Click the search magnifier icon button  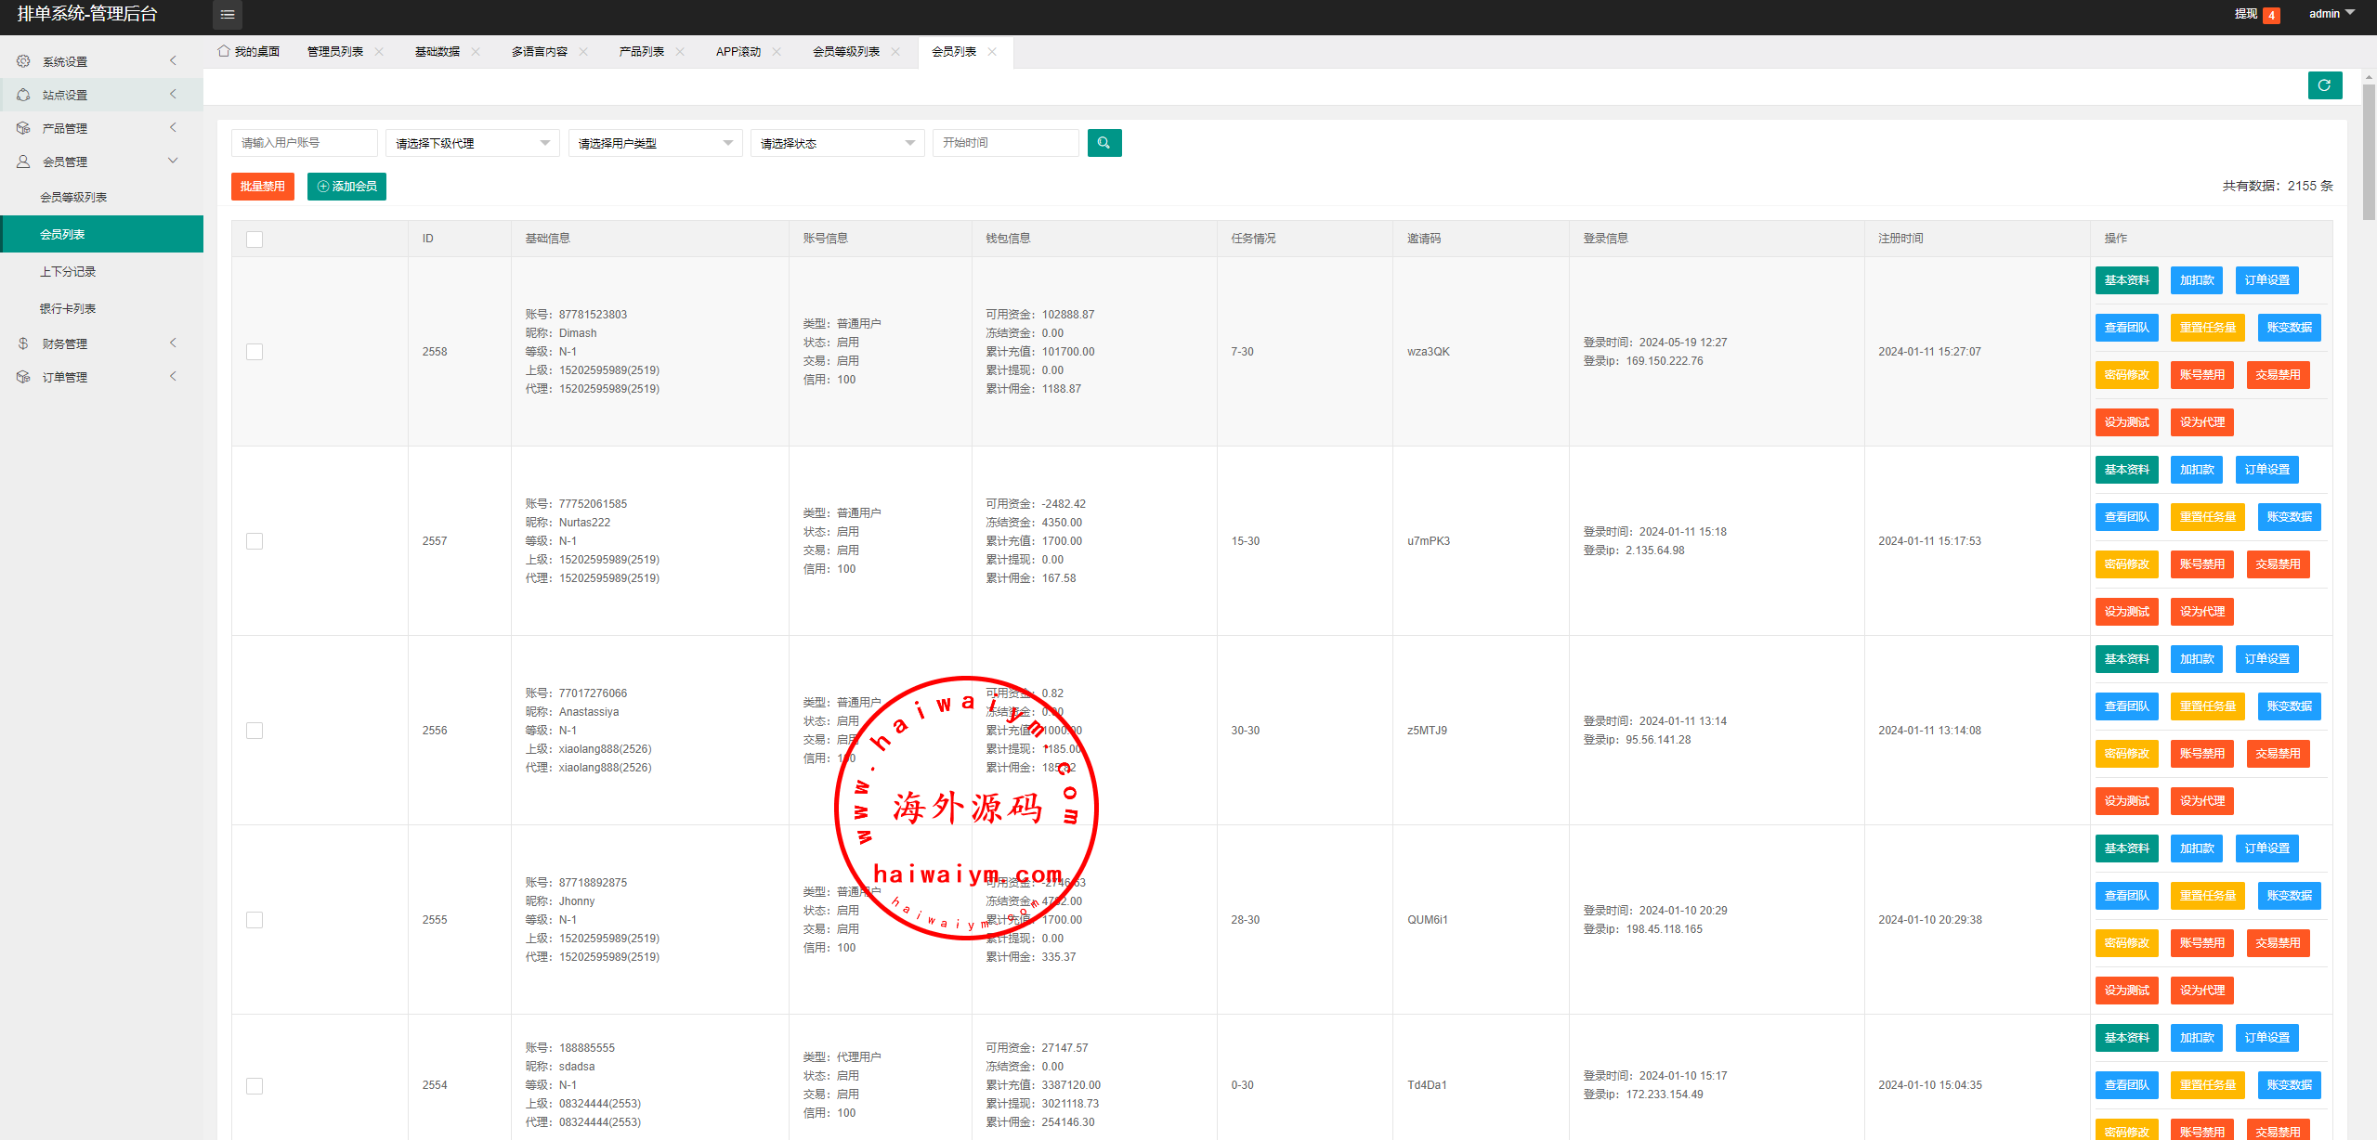(1104, 143)
